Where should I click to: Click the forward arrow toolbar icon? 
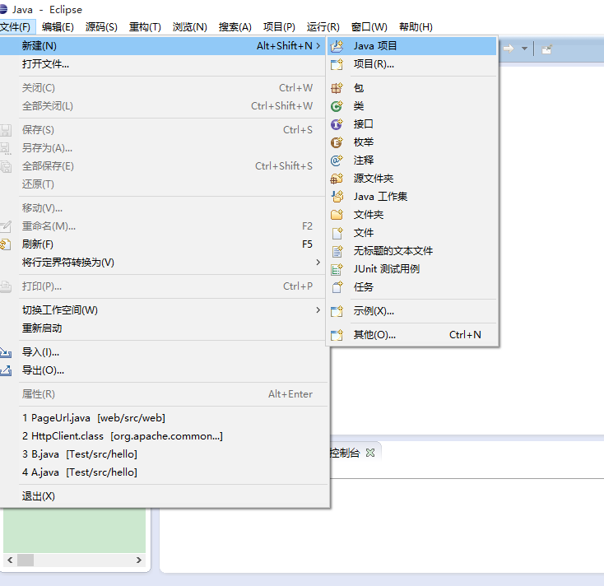tap(509, 49)
